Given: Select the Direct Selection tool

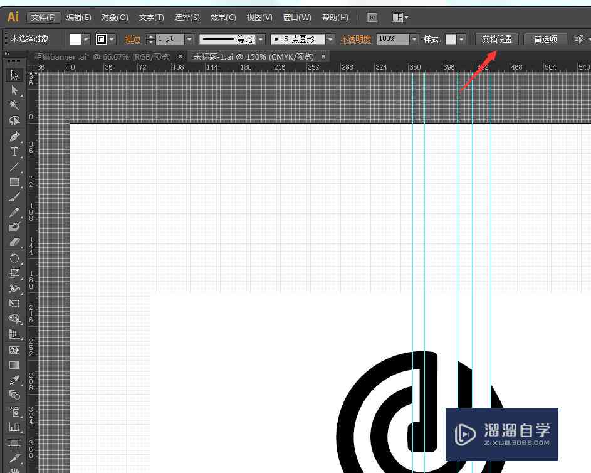Looking at the screenshot, I should click(14, 90).
